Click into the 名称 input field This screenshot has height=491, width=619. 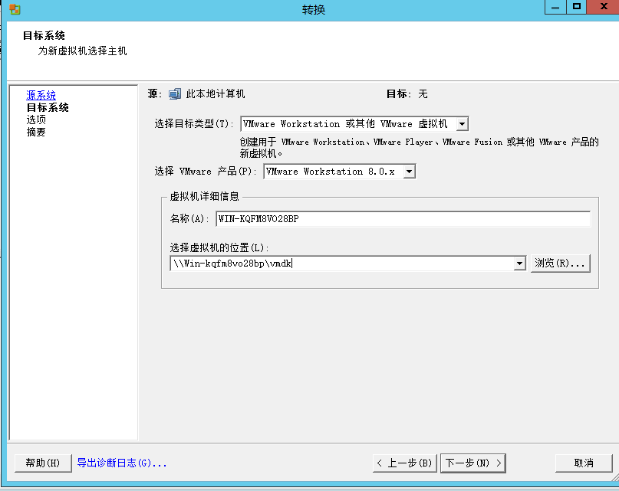click(403, 219)
